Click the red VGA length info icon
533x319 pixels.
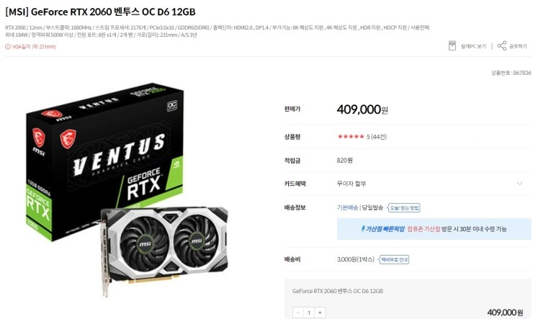click(8, 47)
